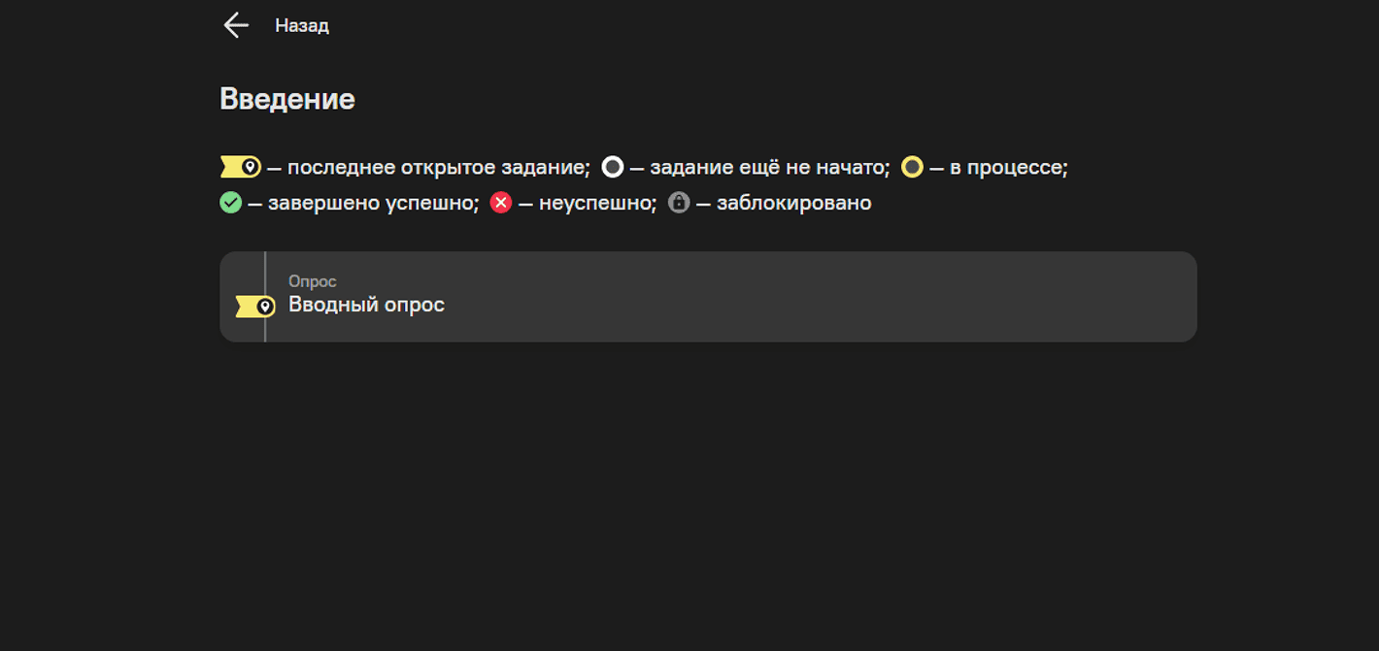The image size is (1379, 651).
Task: Click the legend text "в процессе"
Action: 1008,168
